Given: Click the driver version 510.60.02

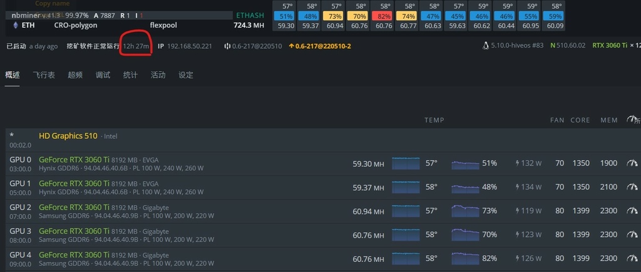Looking at the screenshot, I should point(571,46).
